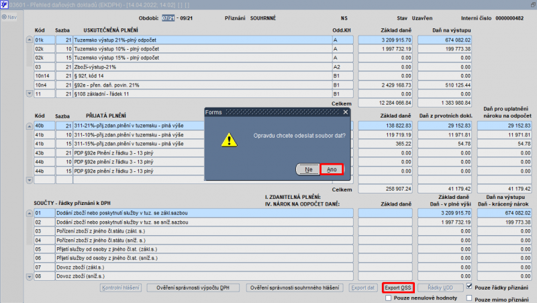Click down arrow of Součty list
The image size is (537, 303).
tap(30, 276)
